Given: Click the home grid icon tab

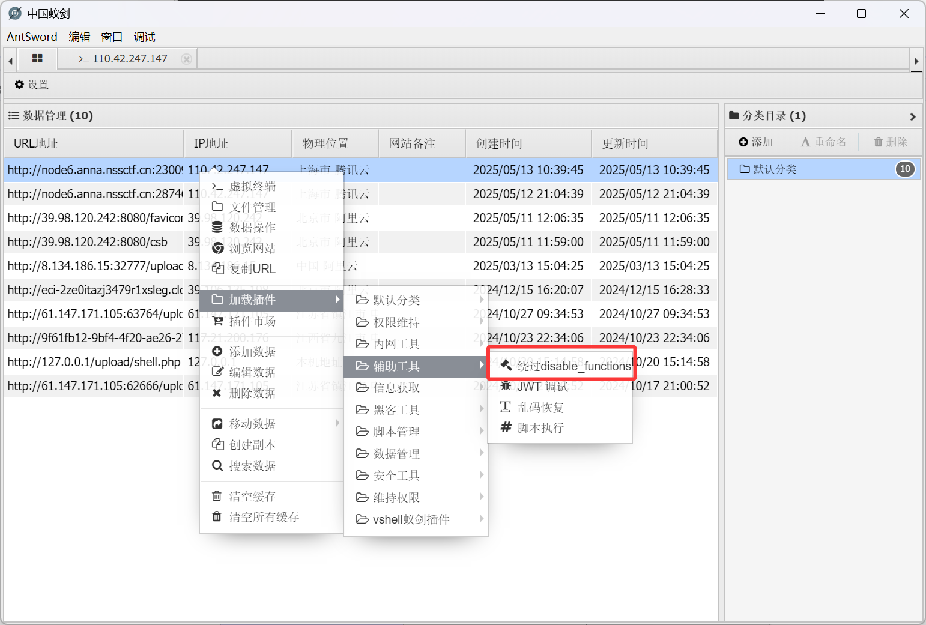Looking at the screenshot, I should [37, 59].
